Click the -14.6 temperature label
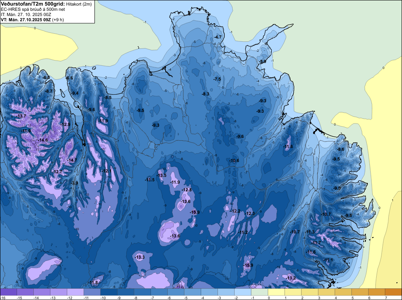 coord(43,140)
